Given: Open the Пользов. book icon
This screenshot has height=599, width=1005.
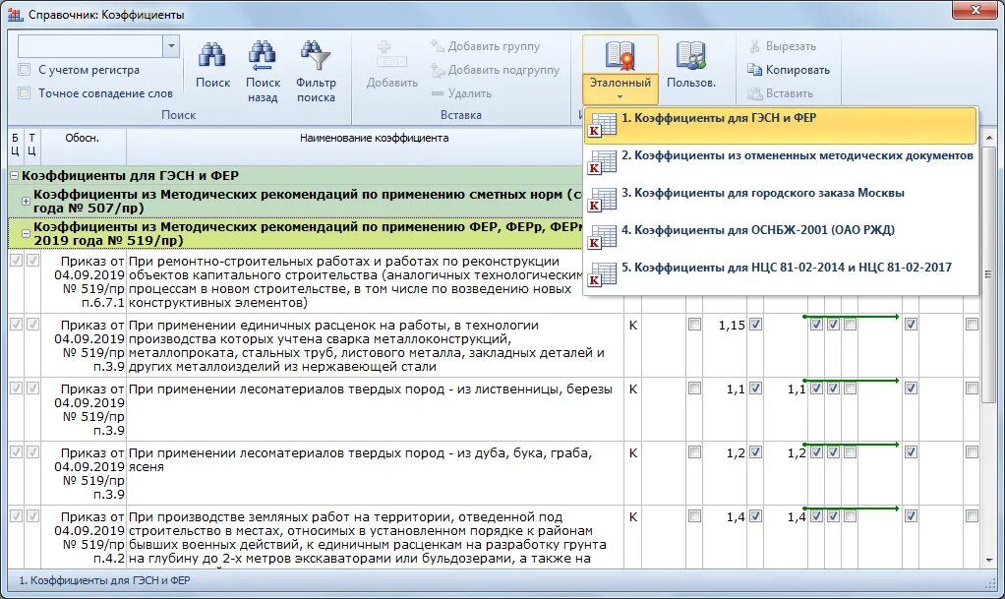Looking at the screenshot, I should pyautogui.click(x=690, y=56).
